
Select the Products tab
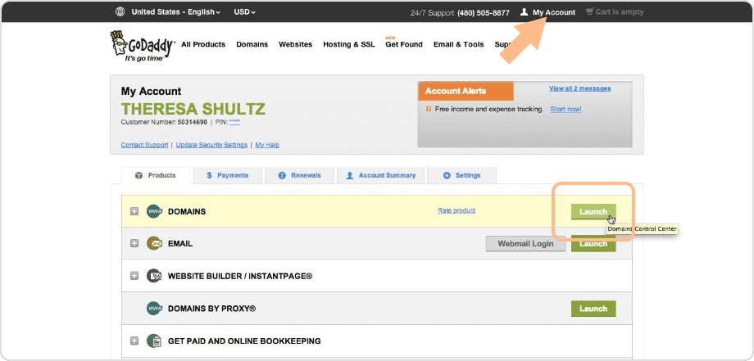[x=156, y=176]
